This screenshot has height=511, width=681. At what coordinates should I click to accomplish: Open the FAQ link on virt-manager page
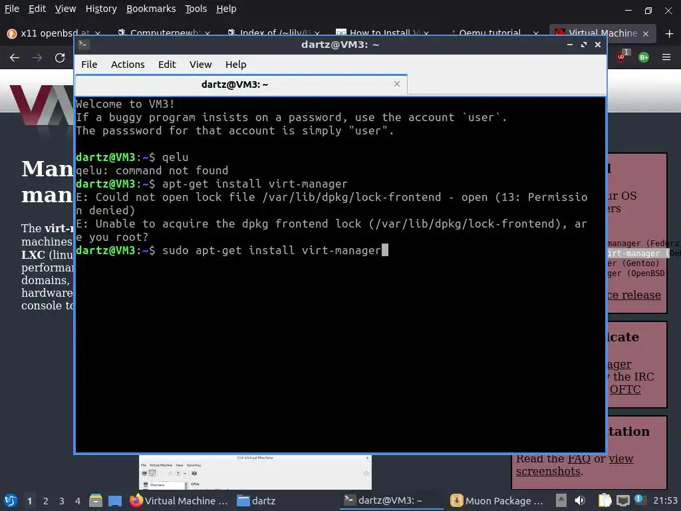[579, 458]
